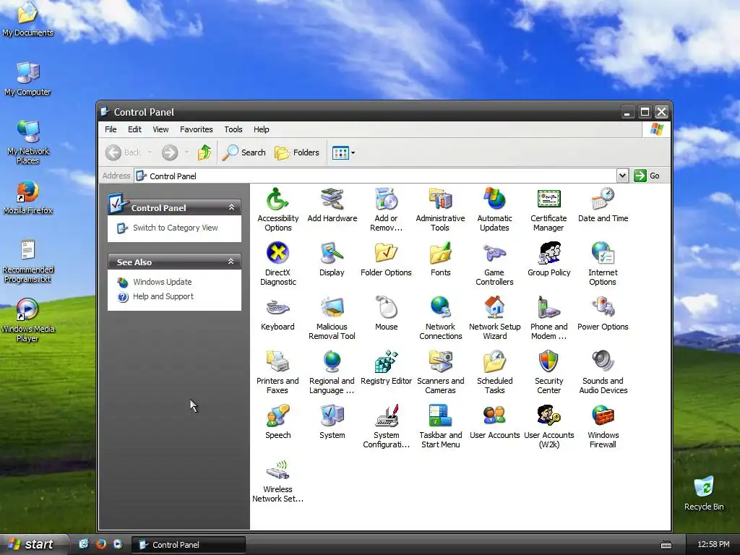Open the Help menu
Viewport: 740px width, 555px height.
261,129
